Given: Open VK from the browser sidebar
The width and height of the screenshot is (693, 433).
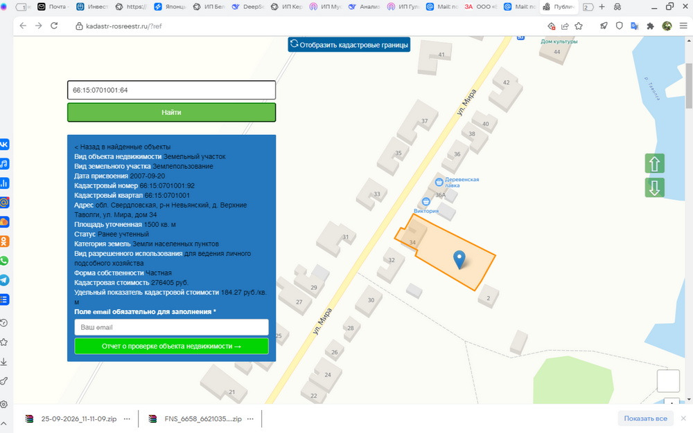Looking at the screenshot, I should [x=4, y=144].
